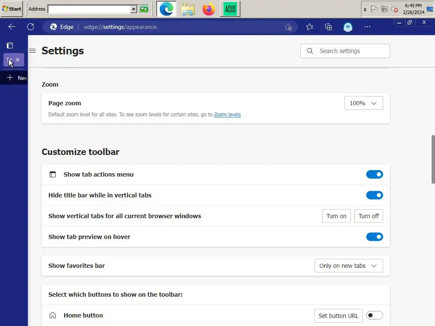435x326 pixels.
Task: Focus the Search settings field
Action: 345,51
